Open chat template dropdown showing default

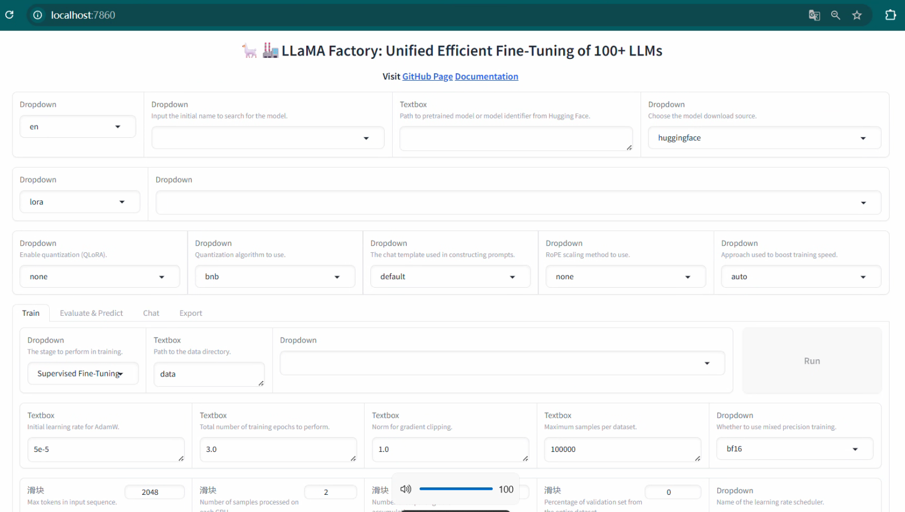[x=450, y=276]
